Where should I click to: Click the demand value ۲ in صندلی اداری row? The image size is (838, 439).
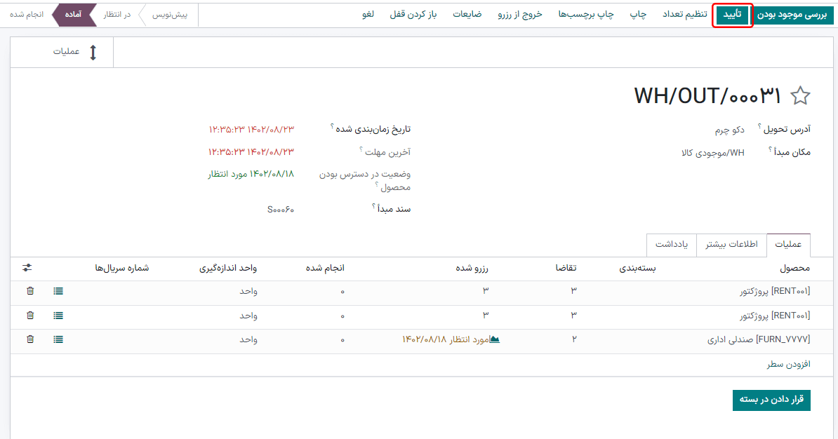click(x=574, y=339)
